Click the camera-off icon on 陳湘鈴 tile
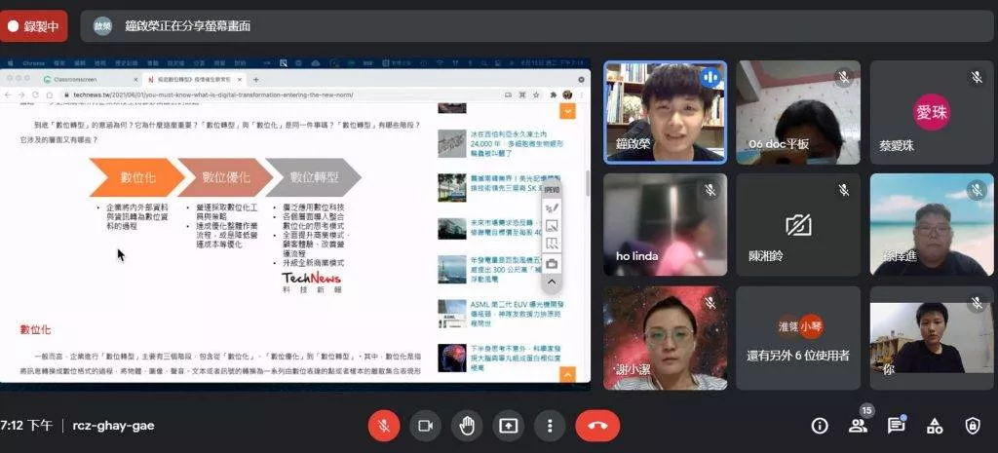The width and height of the screenshot is (998, 453). pyautogui.click(x=798, y=225)
